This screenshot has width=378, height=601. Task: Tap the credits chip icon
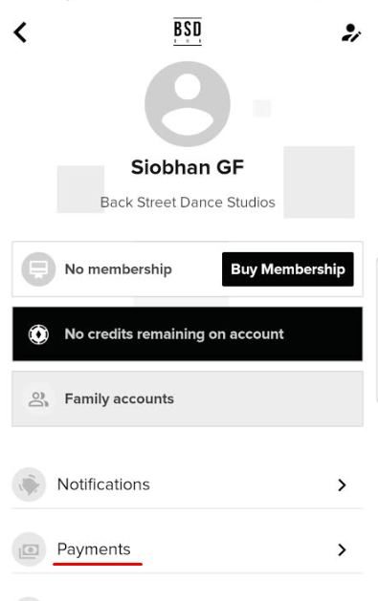tap(38, 334)
